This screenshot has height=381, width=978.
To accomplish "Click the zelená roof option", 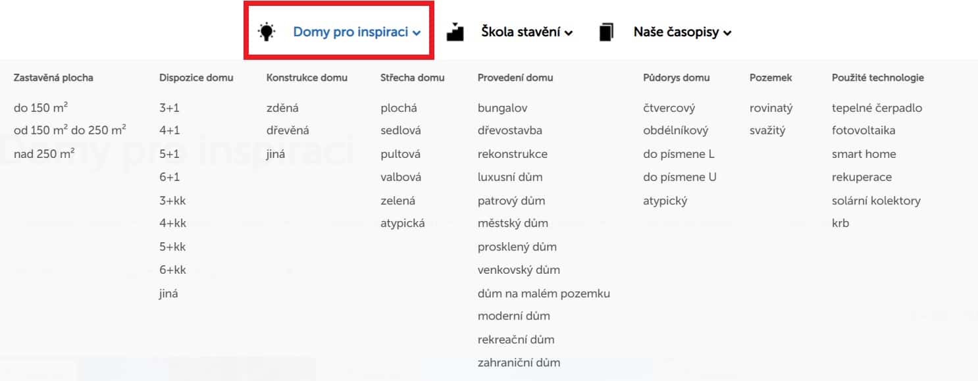I will pyautogui.click(x=398, y=201).
